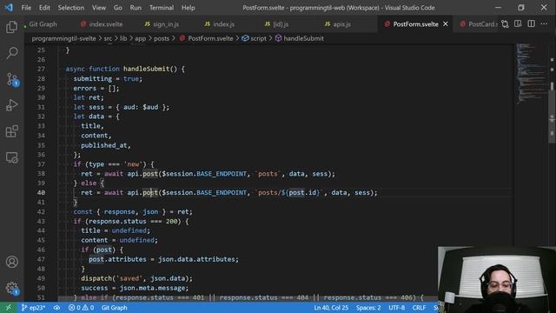Click remote window indicator in status bar
The height and width of the screenshot is (313, 556).
click(x=8, y=308)
